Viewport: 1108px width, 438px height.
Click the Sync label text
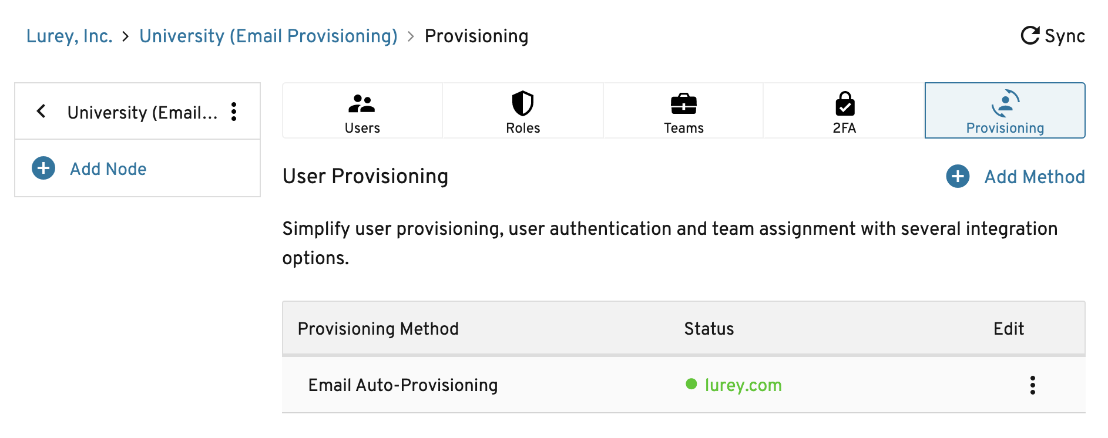coord(1065,36)
